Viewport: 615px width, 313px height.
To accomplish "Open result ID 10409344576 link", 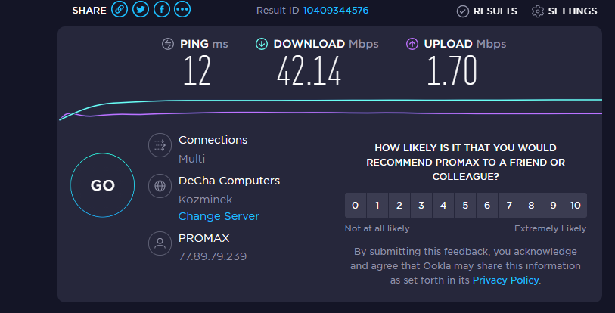I will (336, 10).
